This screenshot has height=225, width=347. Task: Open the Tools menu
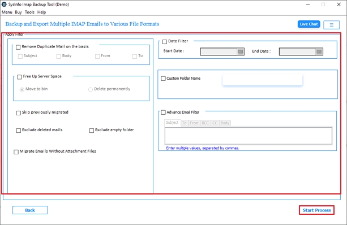(x=29, y=12)
